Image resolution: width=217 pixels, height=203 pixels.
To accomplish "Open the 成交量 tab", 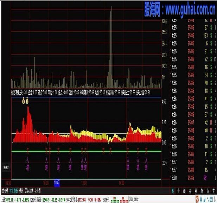I will coord(5,191).
